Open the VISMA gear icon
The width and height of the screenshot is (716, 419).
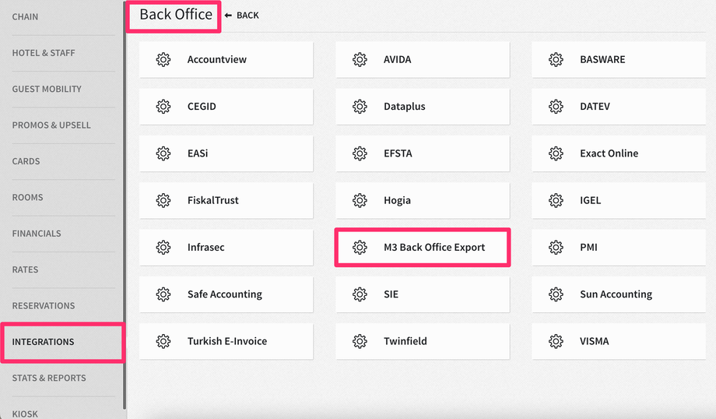(x=556, y=341)
